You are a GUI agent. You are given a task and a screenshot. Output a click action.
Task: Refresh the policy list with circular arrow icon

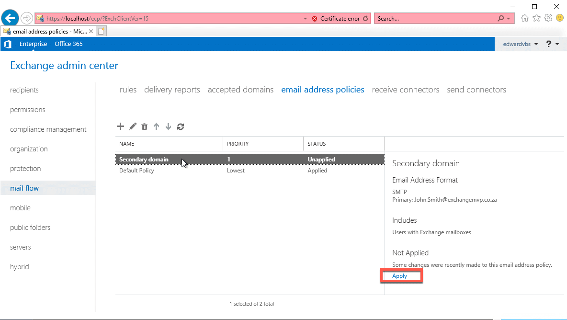tap(180, 126)
